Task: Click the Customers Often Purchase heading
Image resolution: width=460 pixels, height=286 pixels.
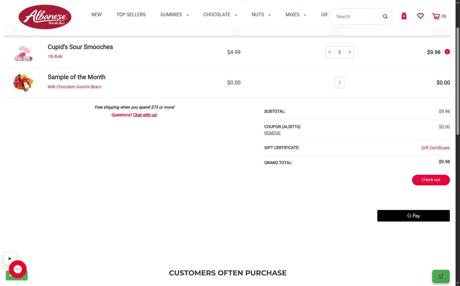Action: (227, 273)
